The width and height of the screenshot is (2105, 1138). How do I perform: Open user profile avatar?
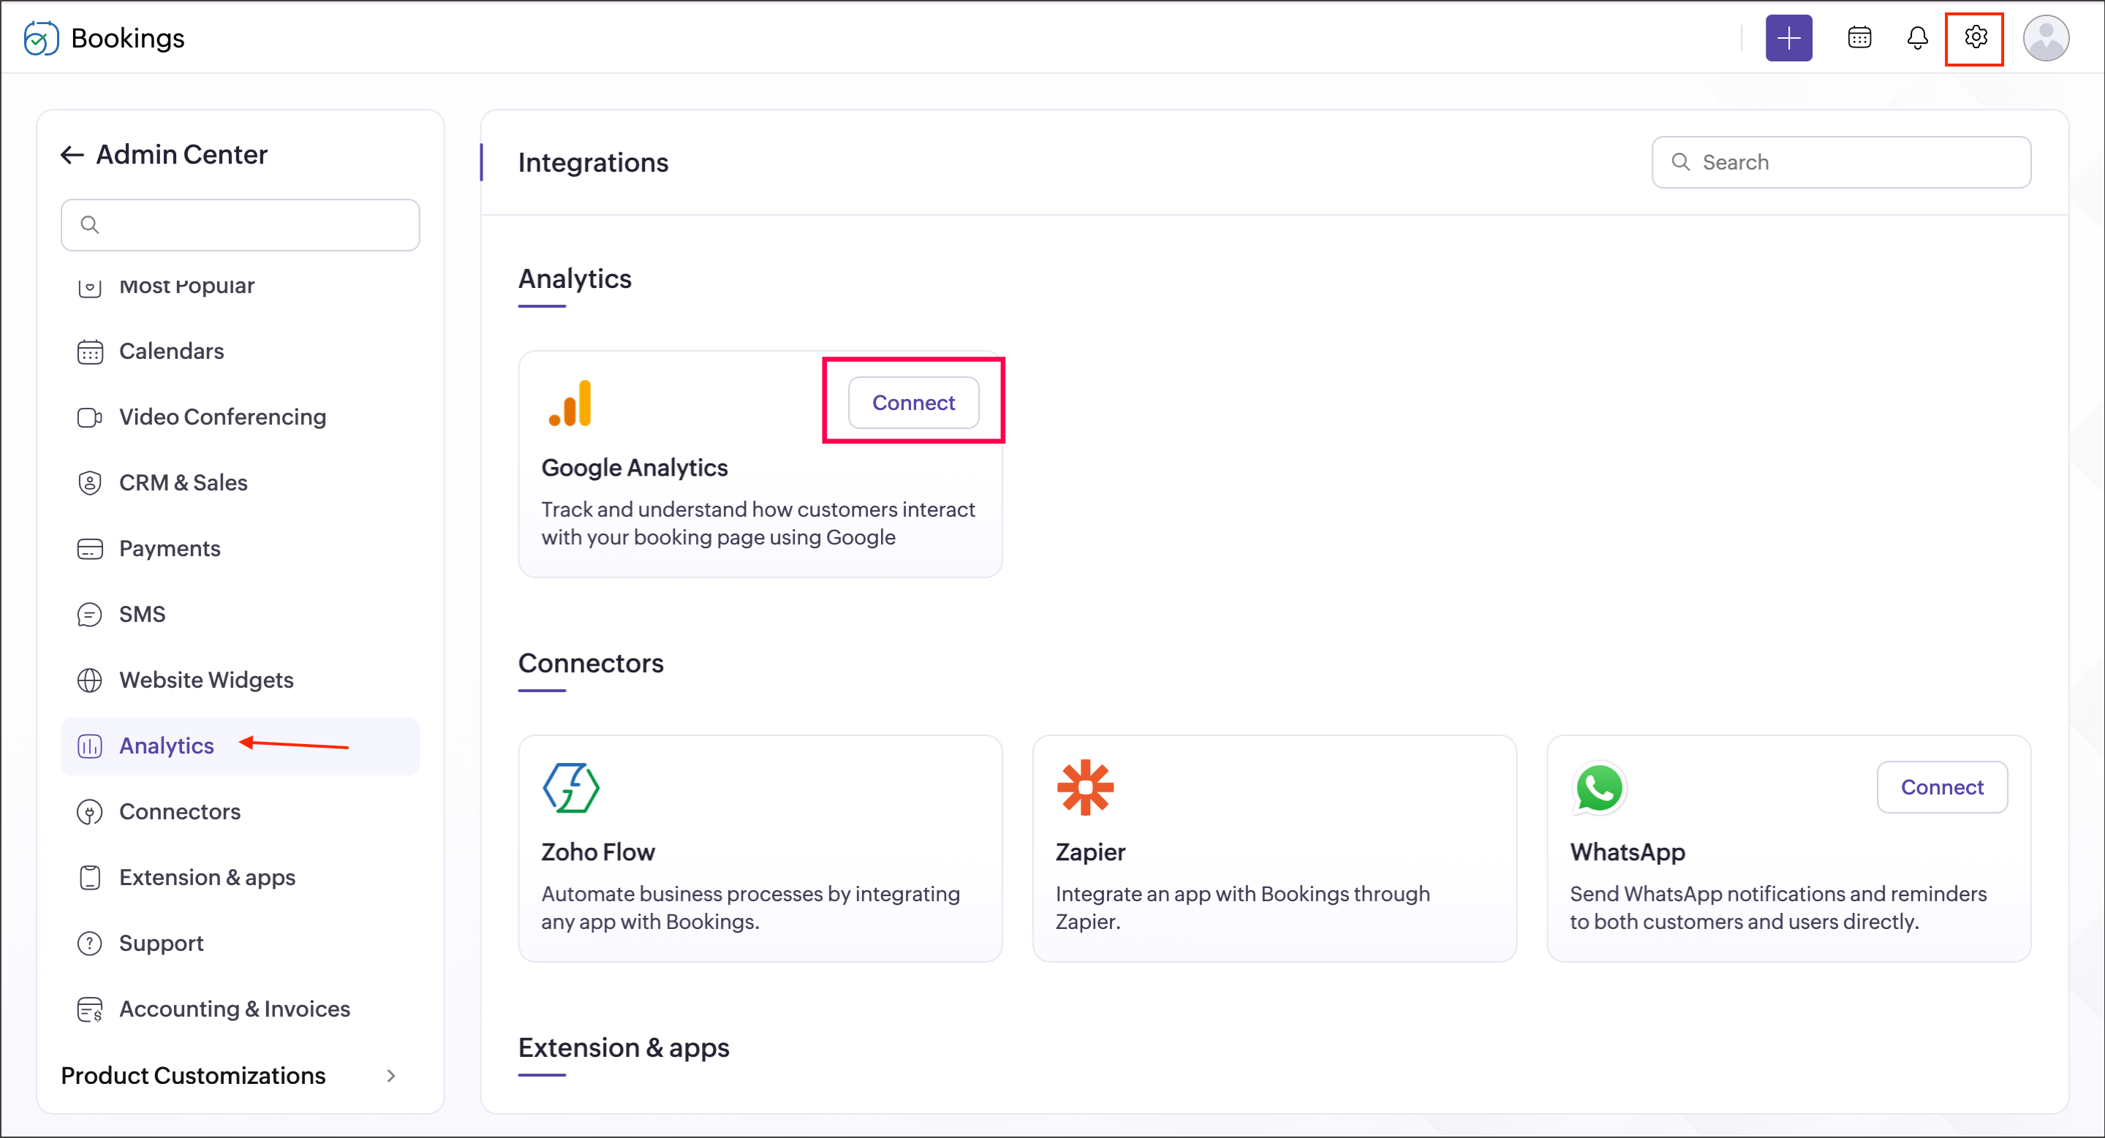click(x=2045, y=39)
